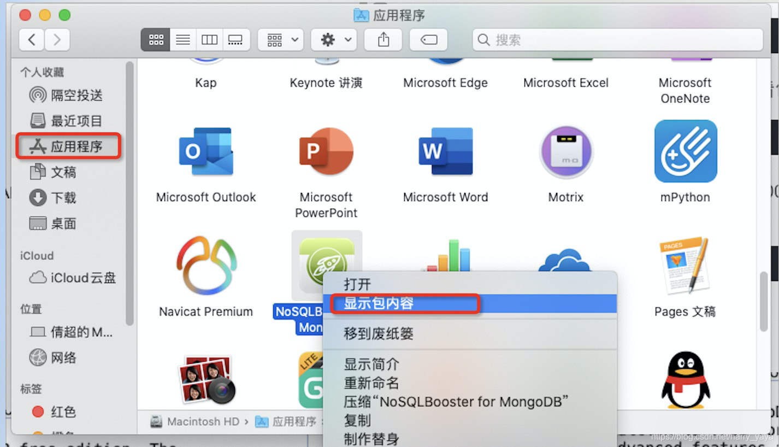Choose 显示包内容 from the context menu
Viewport: 779px width, 447px height.
coord(470,303)
